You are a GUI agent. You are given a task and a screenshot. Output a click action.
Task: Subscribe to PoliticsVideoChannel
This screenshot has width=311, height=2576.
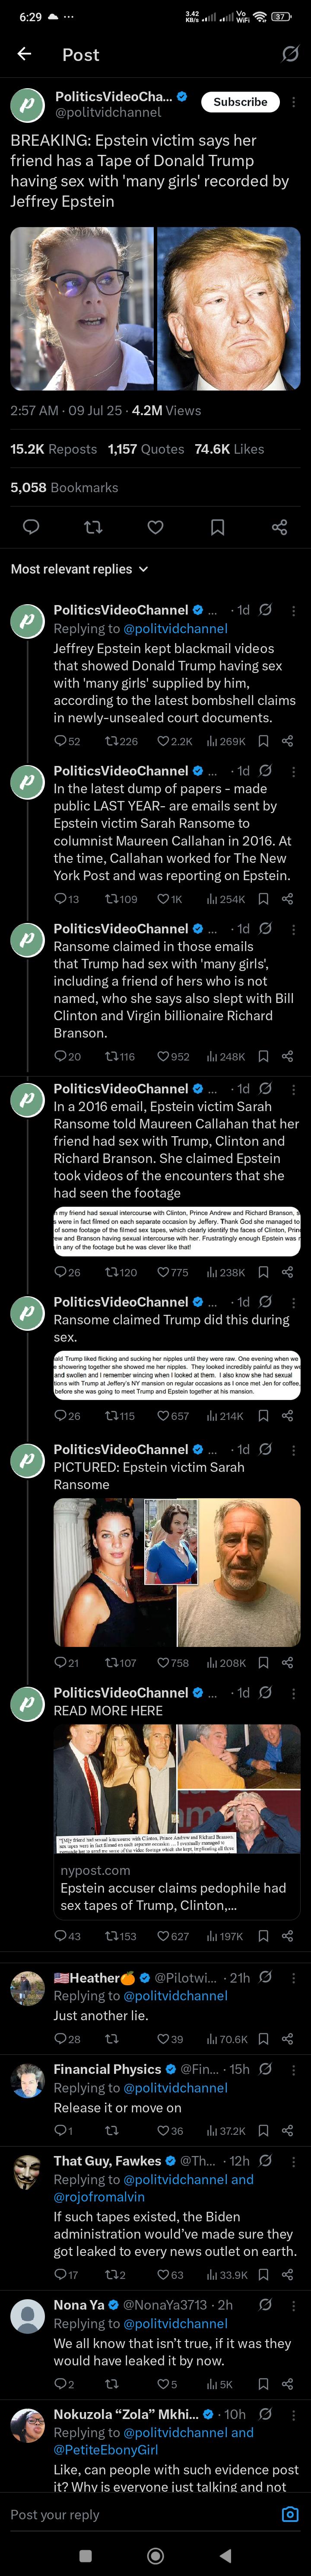[x=240, y=102]
